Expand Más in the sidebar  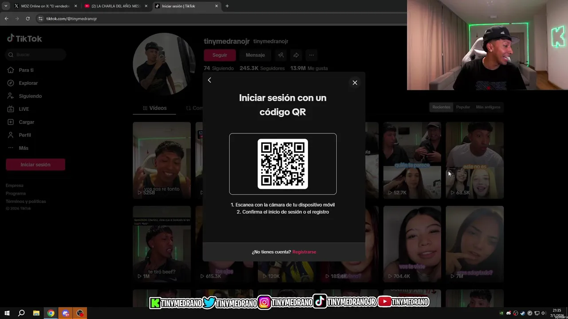[x=23, y=148]
